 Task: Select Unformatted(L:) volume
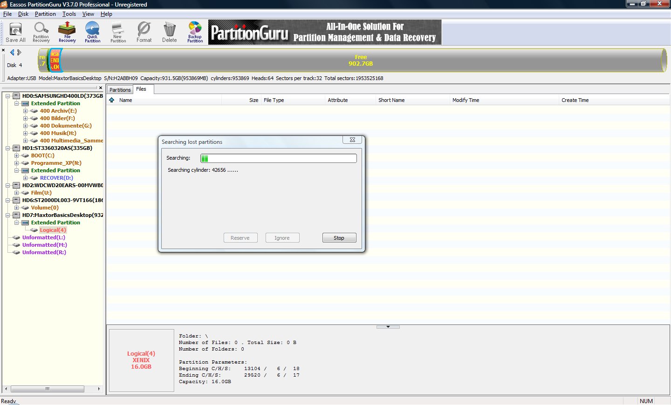pyautogui.click(x=44, y=237)
